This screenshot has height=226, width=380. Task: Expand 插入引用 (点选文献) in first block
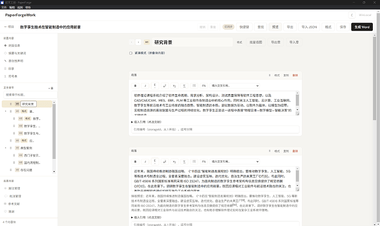click(x=146, y=122)
